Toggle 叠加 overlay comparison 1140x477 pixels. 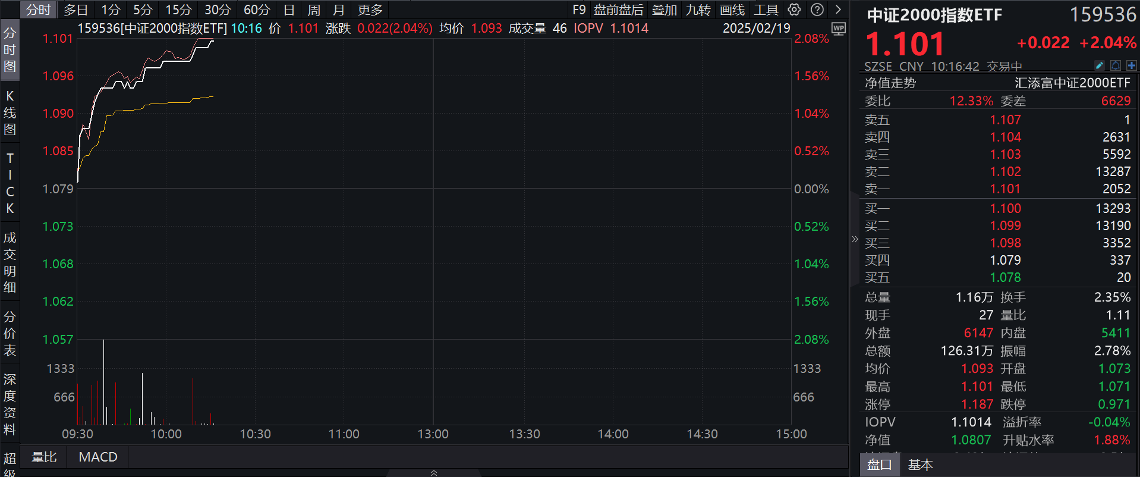click(x=664, y=10)
